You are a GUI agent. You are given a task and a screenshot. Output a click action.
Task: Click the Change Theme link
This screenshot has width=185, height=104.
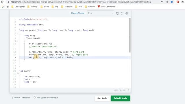[78, 13]
